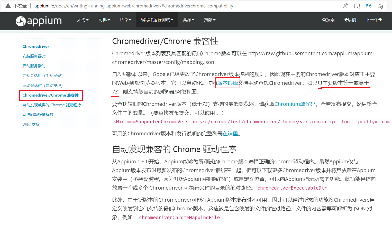Click the not-secure warning icon
This screenshot has width=392, height=225.
[x=8, y=6]
